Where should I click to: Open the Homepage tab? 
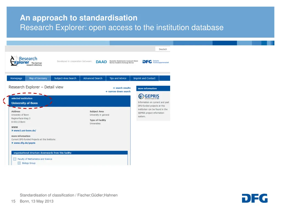coord(16,78)
